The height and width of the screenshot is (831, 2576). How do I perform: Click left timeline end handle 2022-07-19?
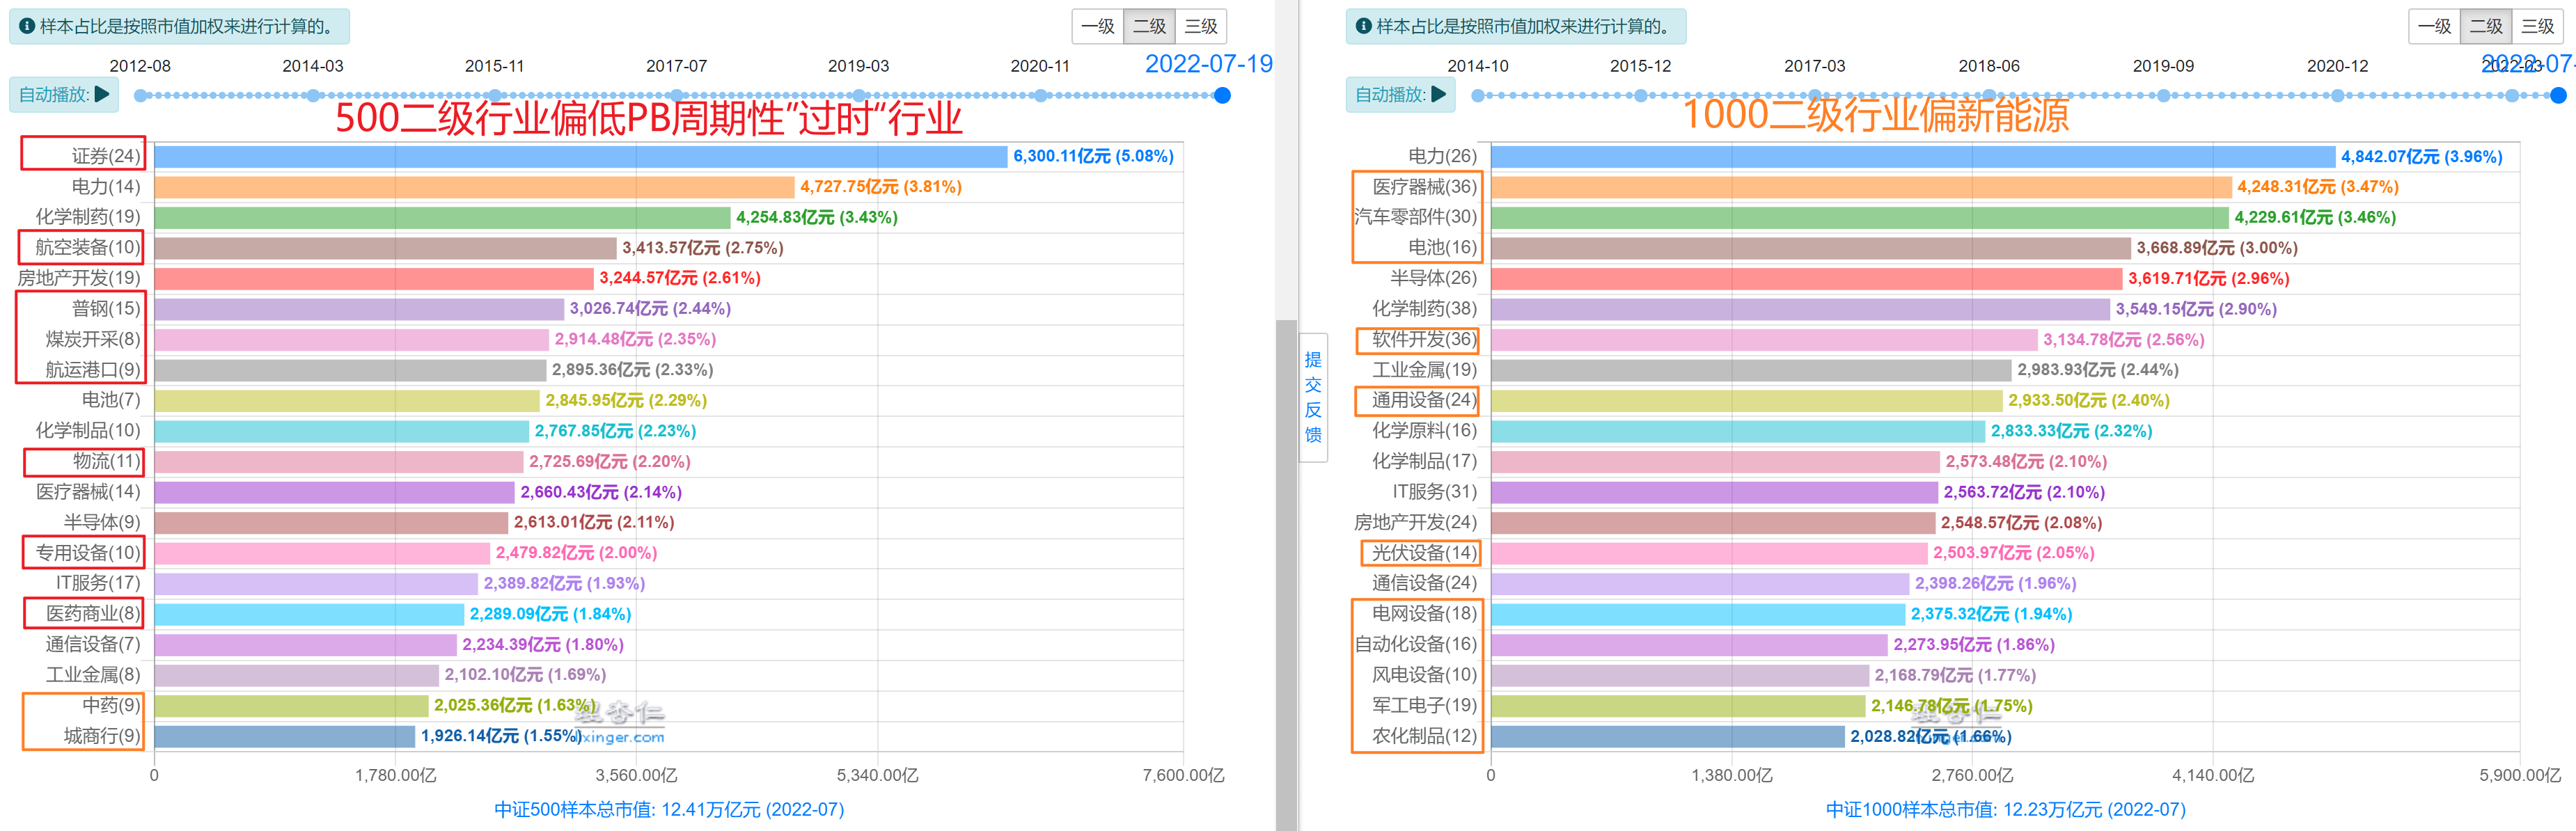coord(1222,96)
